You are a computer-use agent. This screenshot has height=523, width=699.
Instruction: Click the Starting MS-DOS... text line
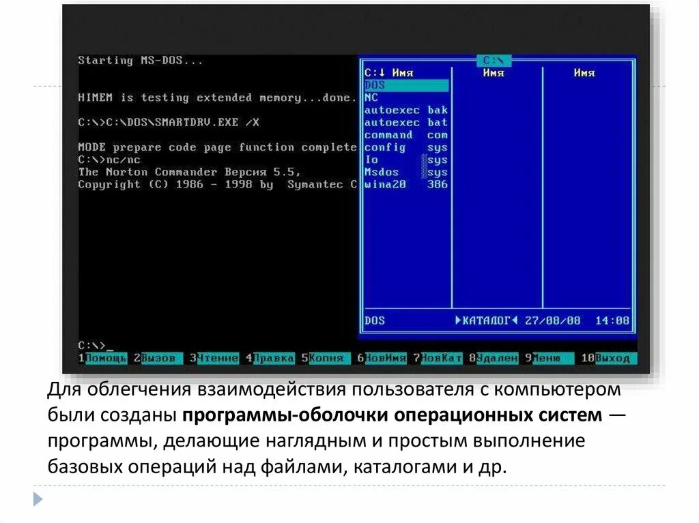pyautogui.click(x=141, y=61)
